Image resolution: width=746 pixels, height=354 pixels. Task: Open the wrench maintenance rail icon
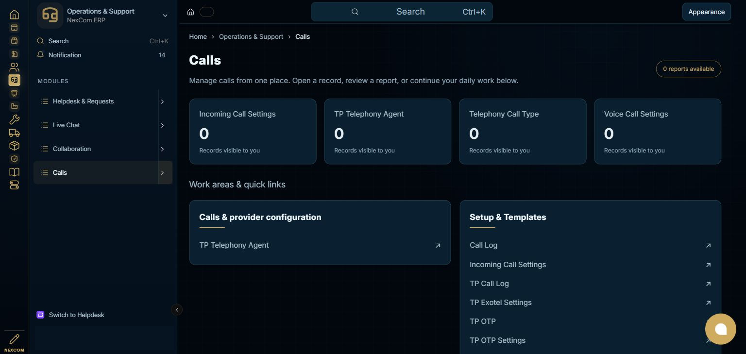(15, 119)
